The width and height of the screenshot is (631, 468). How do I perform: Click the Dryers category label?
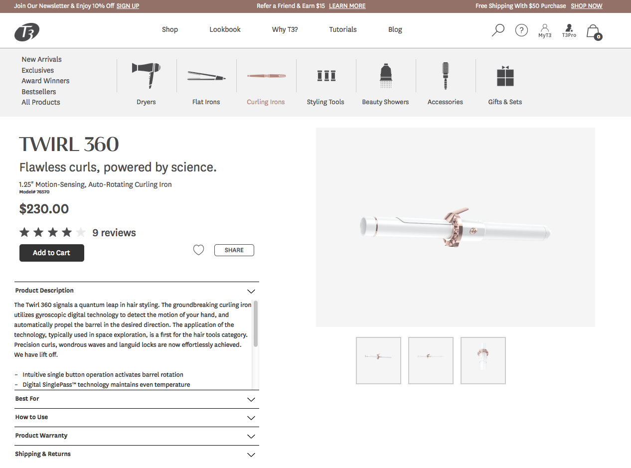click(146, 102)
